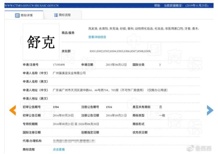Click the 专用权期限 label
218x154 pixels.
30,124
